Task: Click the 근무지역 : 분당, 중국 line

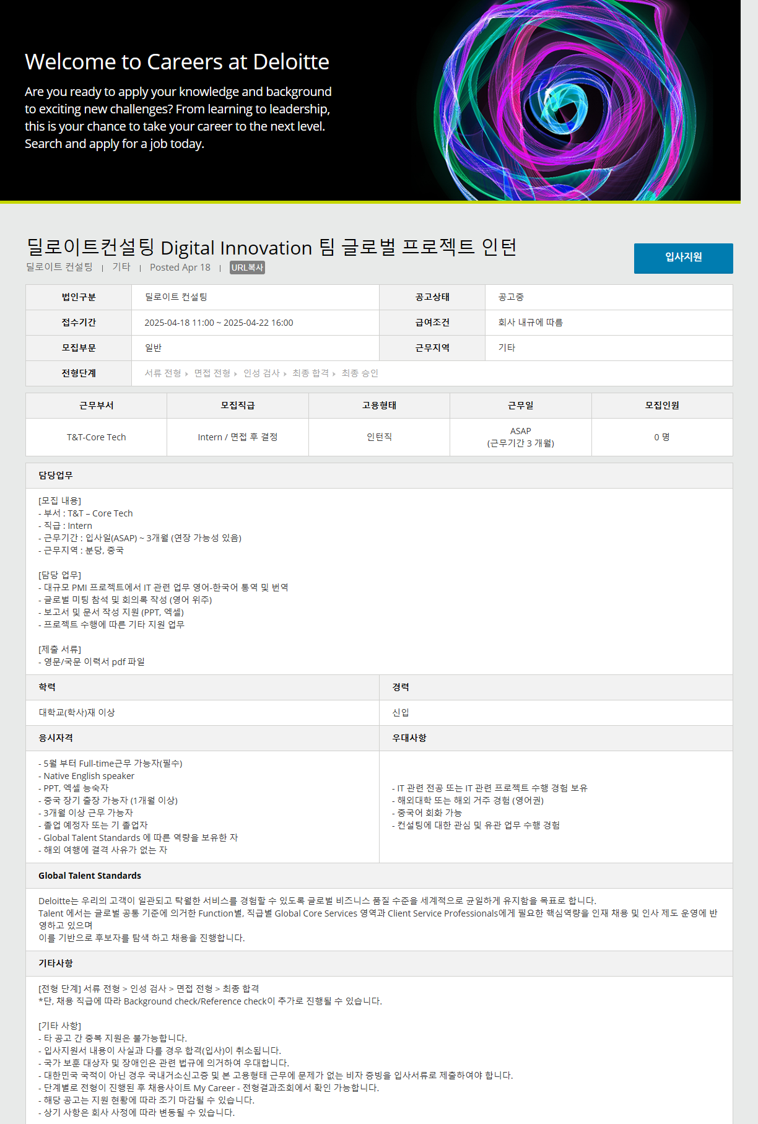Action: coord(81,551)
